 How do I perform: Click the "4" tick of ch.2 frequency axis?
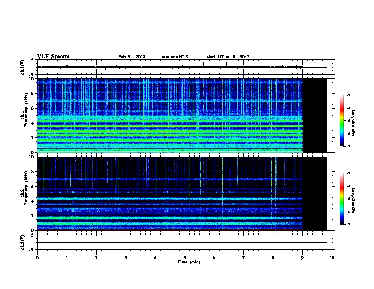coord(33,201)
